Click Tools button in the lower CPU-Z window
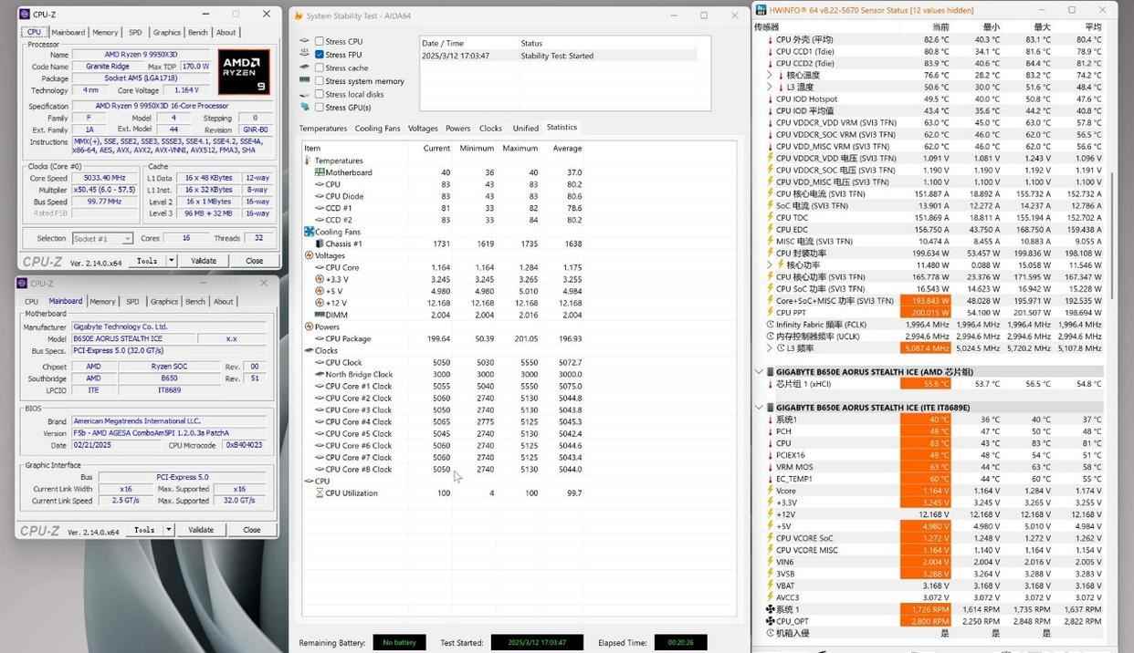The image size is (1134, 653). click(x=144, y=529)
